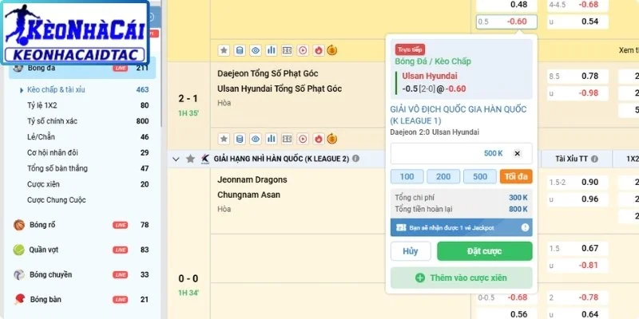This screenshot has height=319, width=639.
Task: Click gold coin icon above Daejeon Tổng Số Phạt Góc
Action: point(332,50)
